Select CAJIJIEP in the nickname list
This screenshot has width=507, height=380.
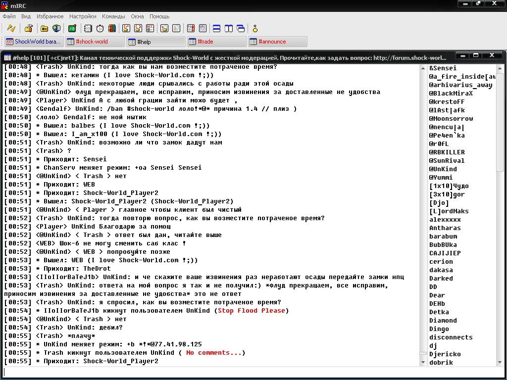pyautogui.click(x=445, y=253)
